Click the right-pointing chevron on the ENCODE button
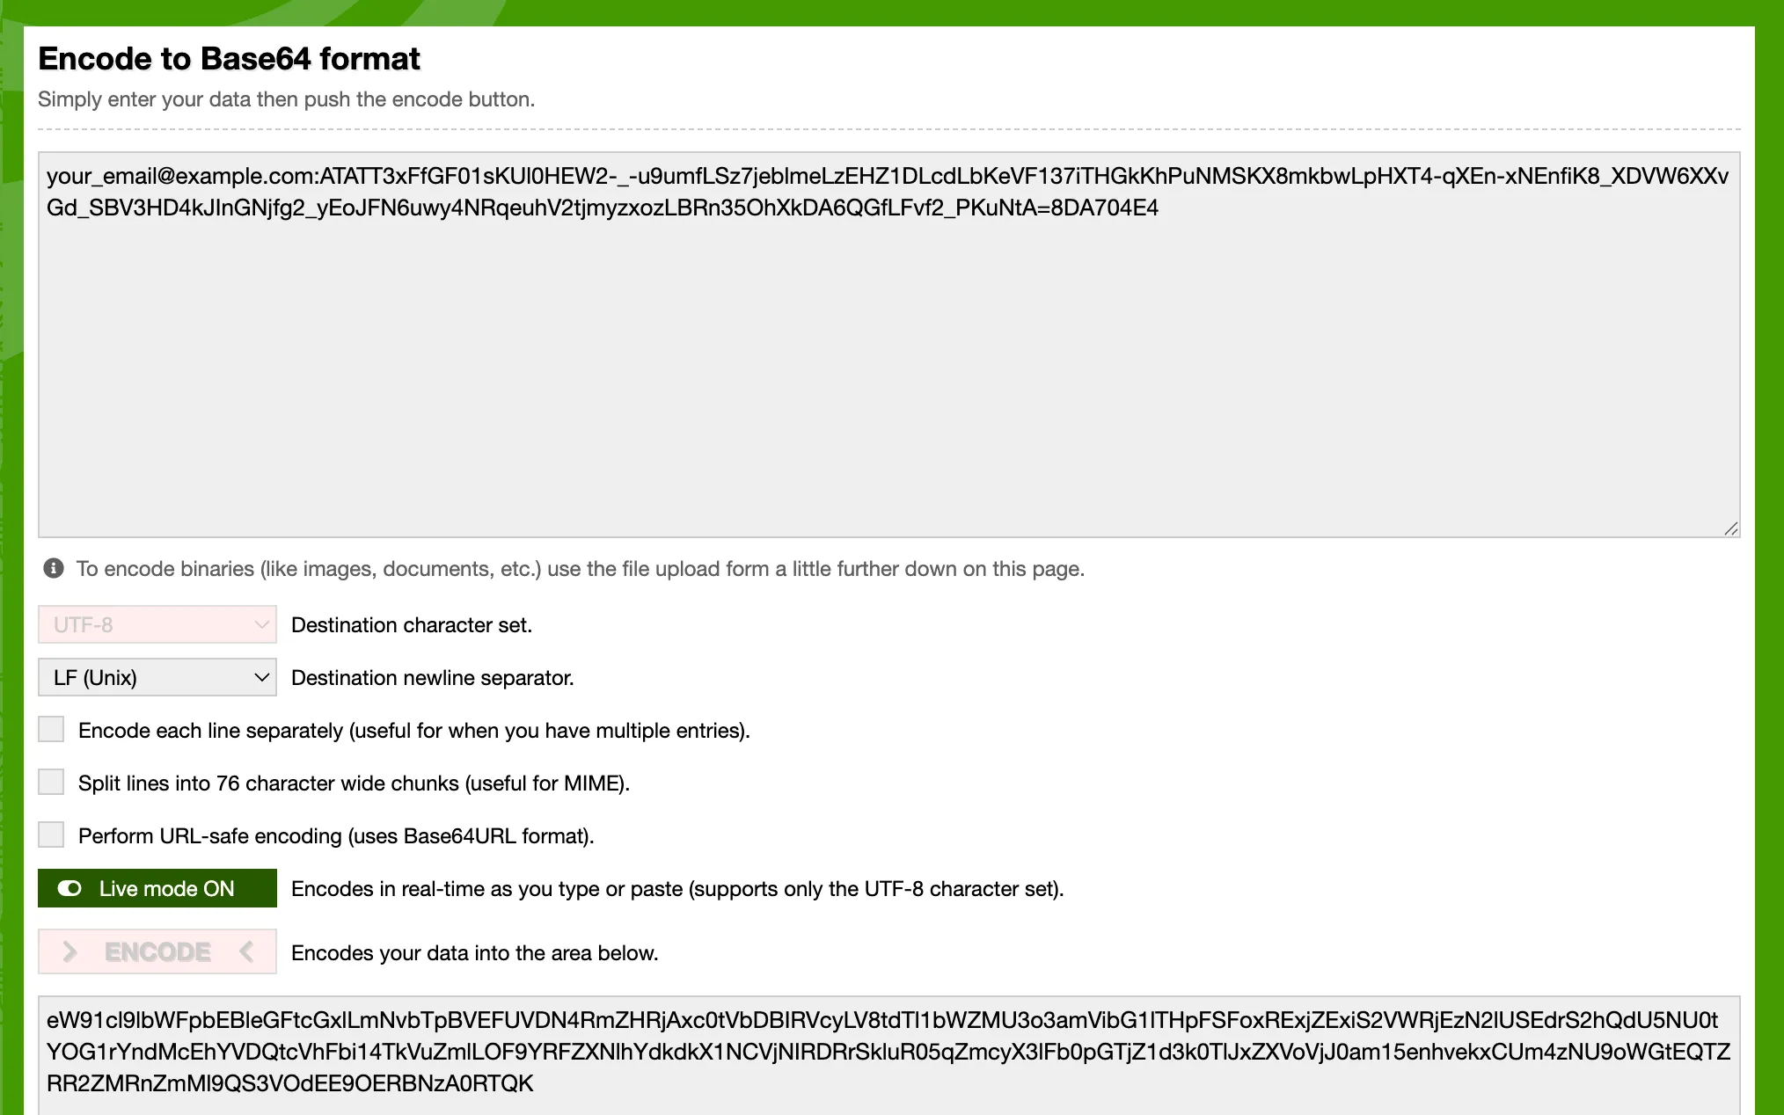 (x=70, y=951)
